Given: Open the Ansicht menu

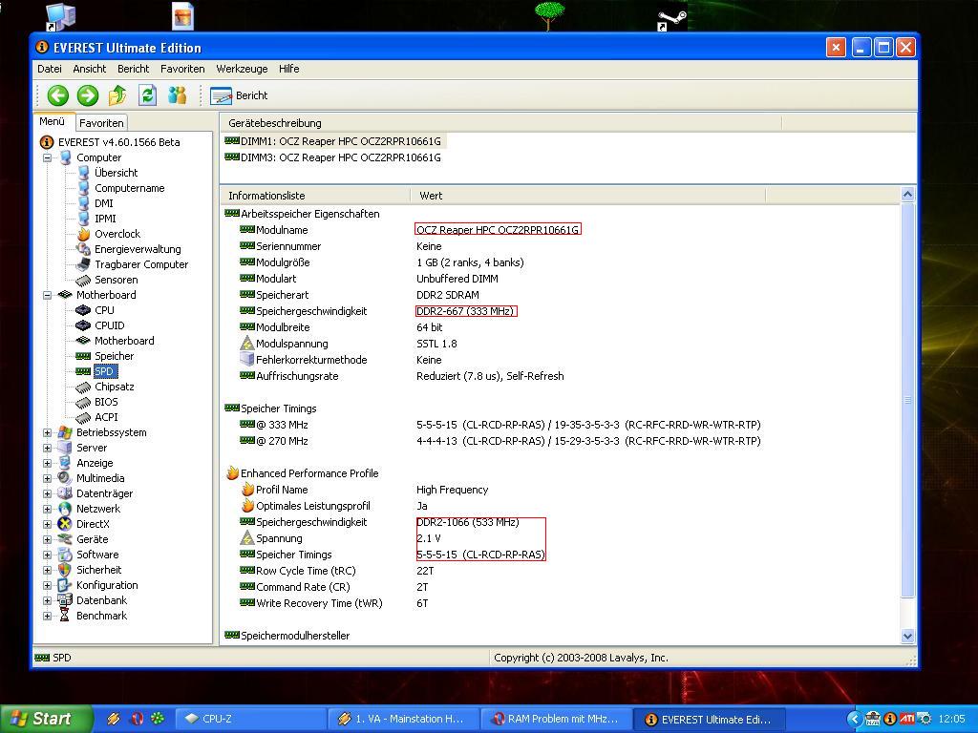Looking at the screenshot, I should pos(89,69).
